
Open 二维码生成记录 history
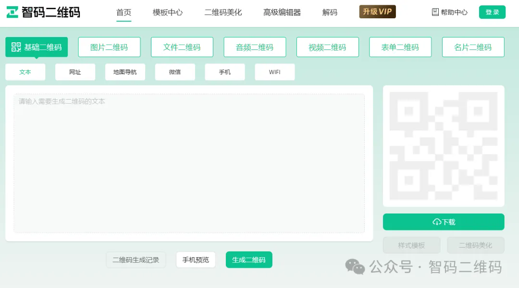136,260
